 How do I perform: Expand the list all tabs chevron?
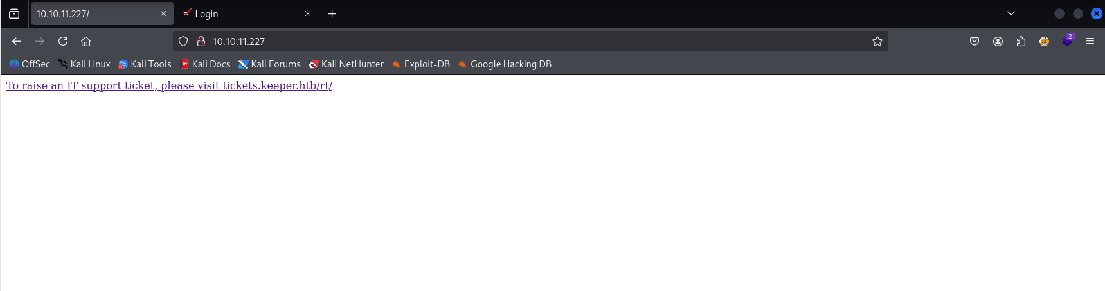click(x=1011, y=13)
